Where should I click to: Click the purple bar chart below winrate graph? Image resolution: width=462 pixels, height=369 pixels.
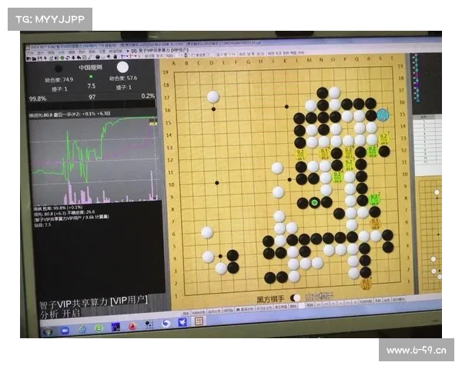pyautogui.click(x=94, y=191)
